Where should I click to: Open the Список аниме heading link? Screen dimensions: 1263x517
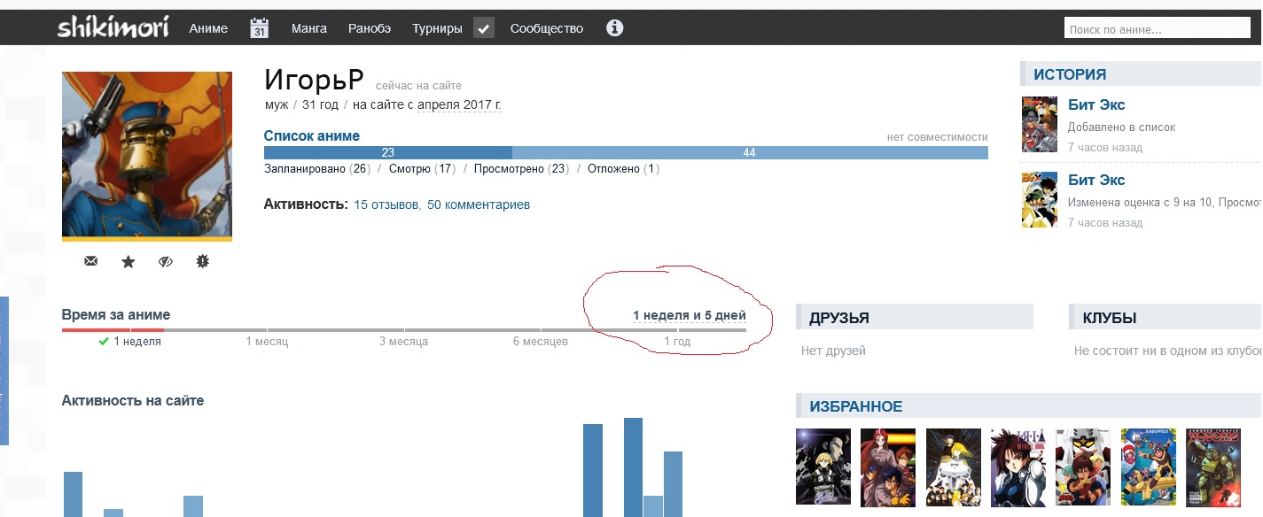[312, 135]
